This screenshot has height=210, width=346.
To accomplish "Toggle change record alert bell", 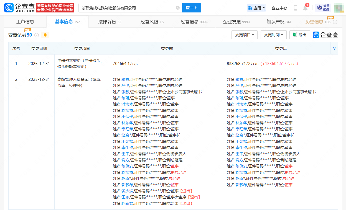I will click(x=45, y=35).
